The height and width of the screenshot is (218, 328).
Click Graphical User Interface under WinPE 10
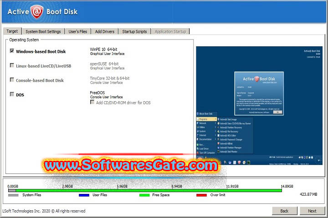pyautogui.click(x=108, y=54)
